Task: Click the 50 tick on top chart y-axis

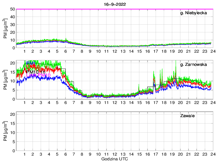Action: click(12, 9)
